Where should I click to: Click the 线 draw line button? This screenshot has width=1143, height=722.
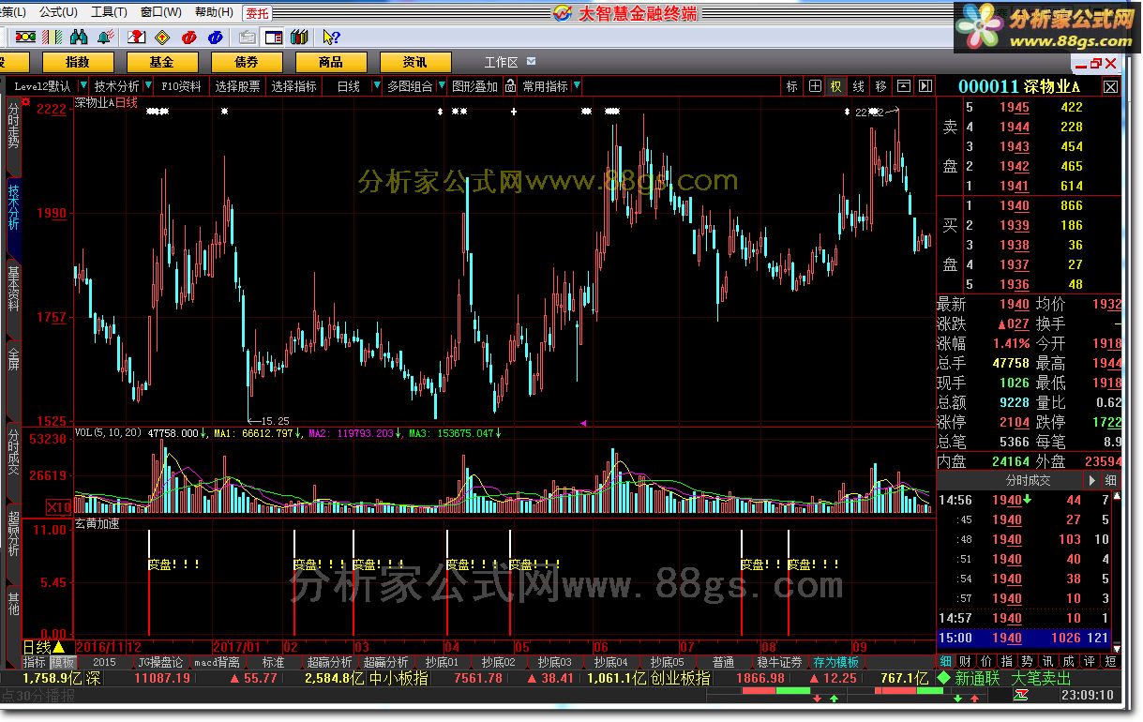[859, 86]
